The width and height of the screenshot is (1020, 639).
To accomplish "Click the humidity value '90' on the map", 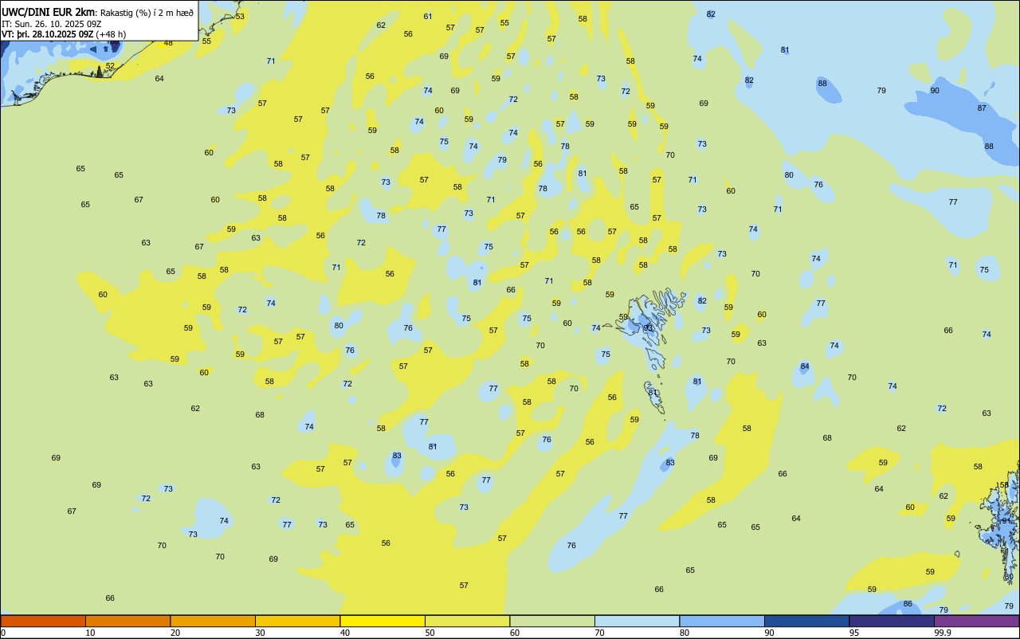I will pyautogui.click(x=935, y=91).
